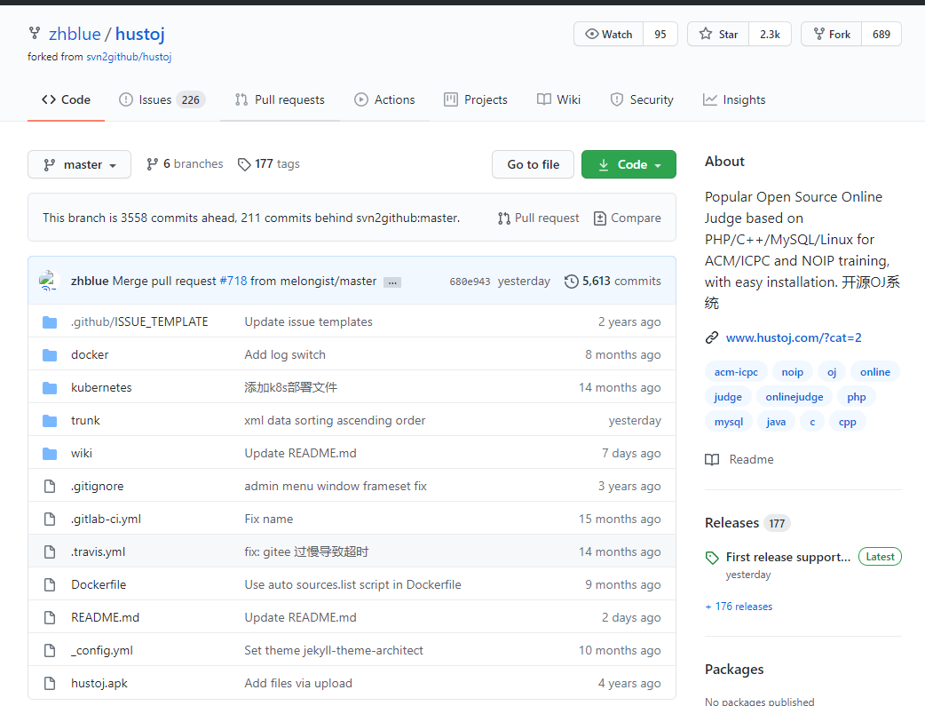Open the Wiki tab
Screen dimensions: 925x706
point(558,99)
